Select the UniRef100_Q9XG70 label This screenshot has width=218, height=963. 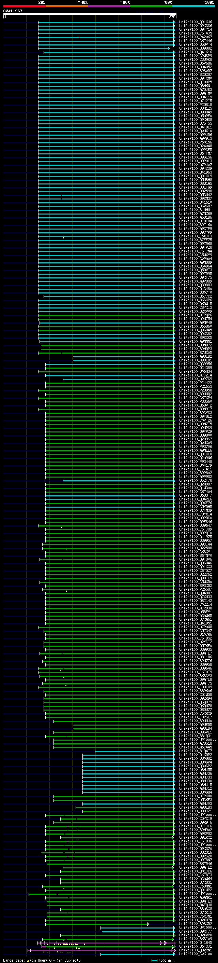point(196,849)
